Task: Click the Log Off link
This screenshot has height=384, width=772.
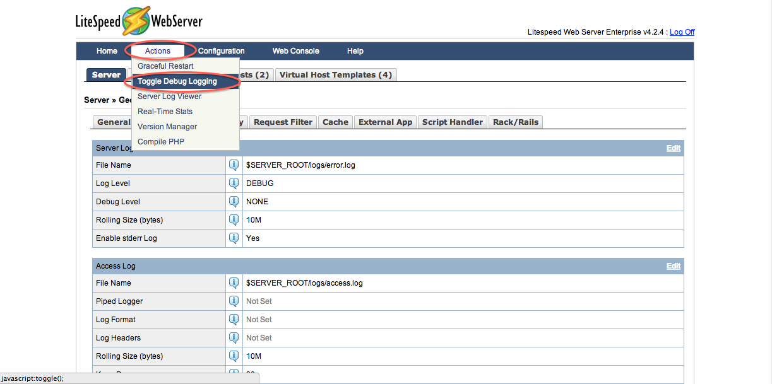Action: click(x=682, y=32)
